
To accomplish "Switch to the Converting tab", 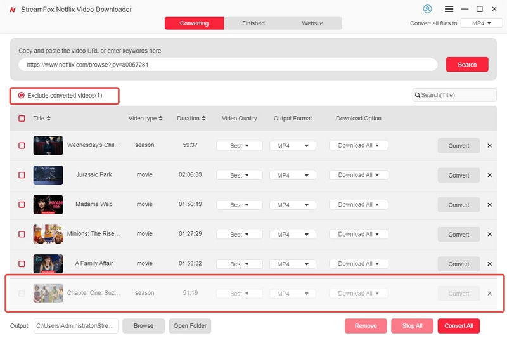I will coord(194,23).
